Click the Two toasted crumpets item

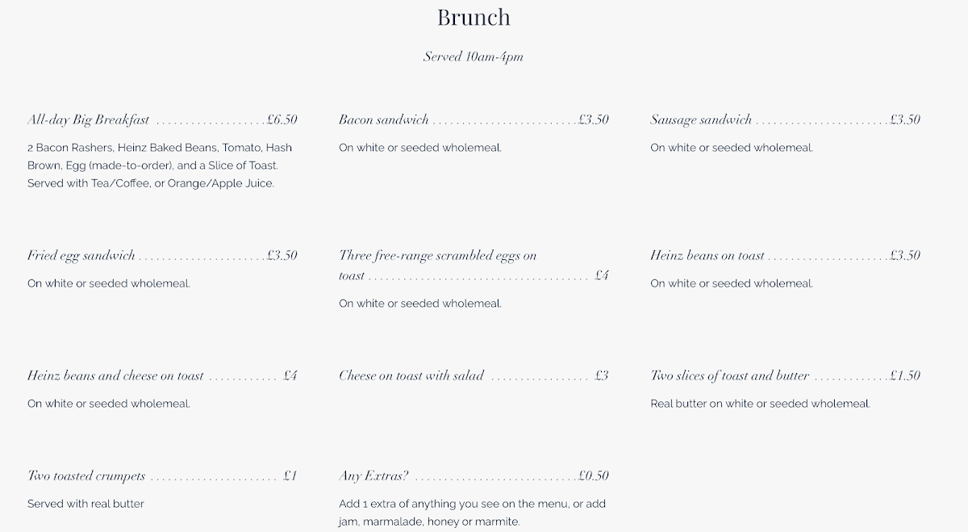(x=86, y=476)
